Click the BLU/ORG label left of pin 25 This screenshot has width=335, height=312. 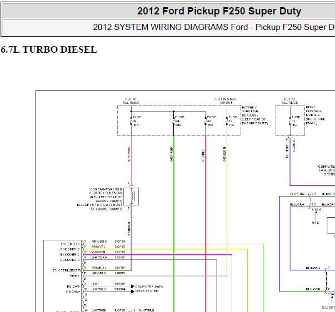tap(297, 204)
